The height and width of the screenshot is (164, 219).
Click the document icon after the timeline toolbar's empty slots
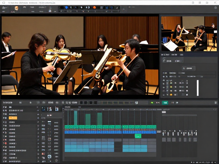coord(137,102)
